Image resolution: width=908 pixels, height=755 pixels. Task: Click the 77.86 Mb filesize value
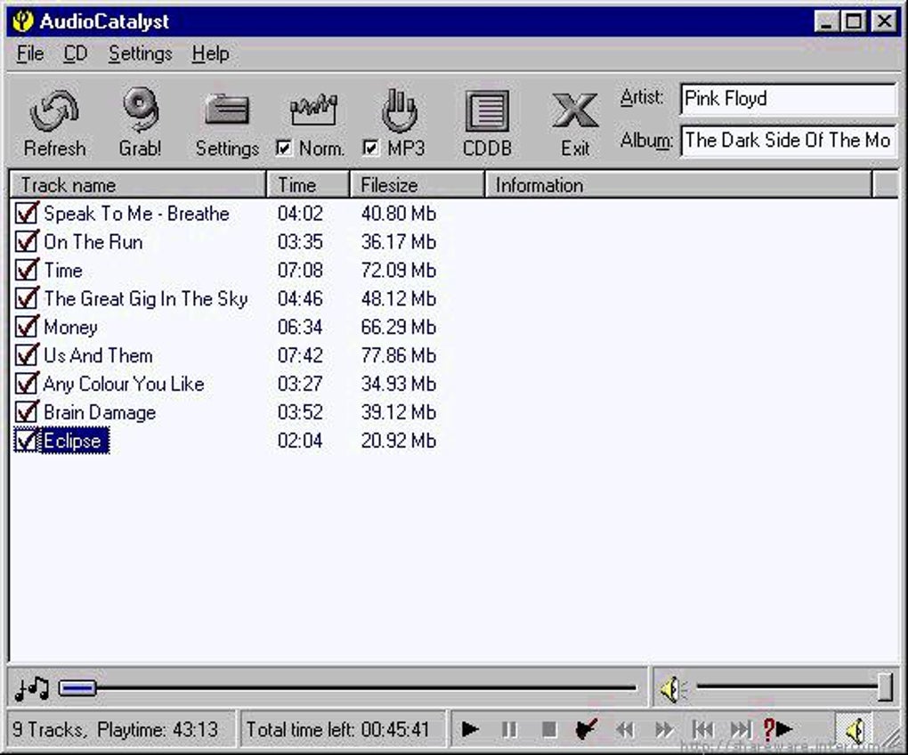tap(399, 355)
